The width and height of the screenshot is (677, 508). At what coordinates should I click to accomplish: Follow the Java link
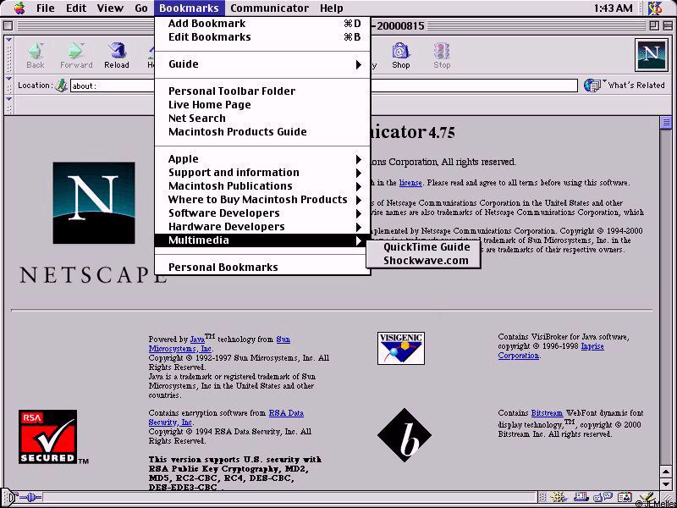click(197, 340)
